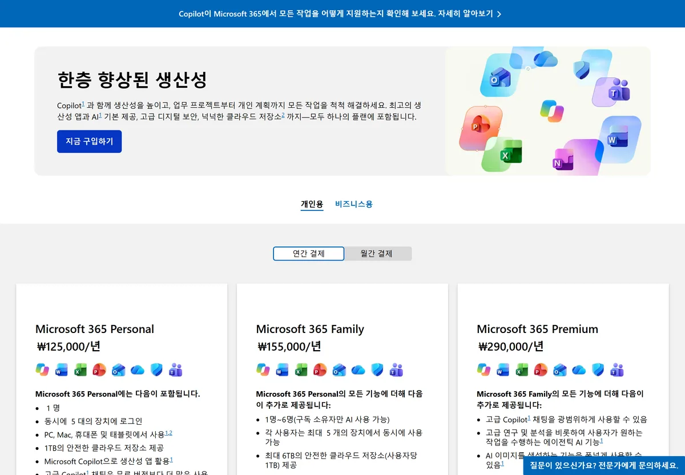Open footnote 1 after AI in the hero text
The height and width of the screenshot is (475, 685).
[x=100, y=115]
